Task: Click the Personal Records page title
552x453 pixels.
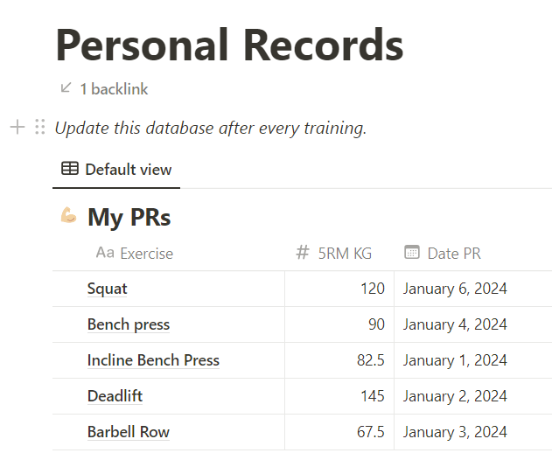Action: pos(229,45)
